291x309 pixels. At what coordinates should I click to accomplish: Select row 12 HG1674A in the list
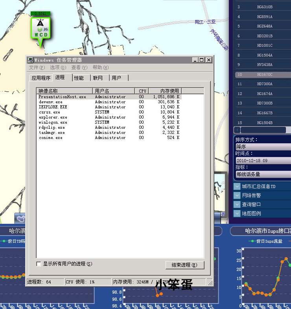pyautogui.click(x=263, y=94)
